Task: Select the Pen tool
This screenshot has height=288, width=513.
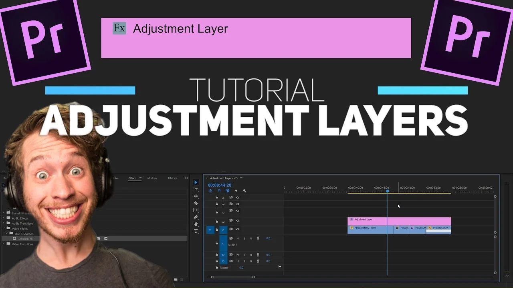Action: [196, 217]
